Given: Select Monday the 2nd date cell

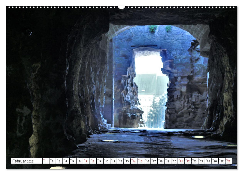Looking at the screenshot, I should point(53,161).
